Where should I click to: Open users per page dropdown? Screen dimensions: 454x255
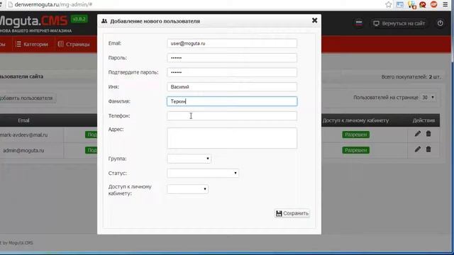pyautogui.click(x=428, y=98)
